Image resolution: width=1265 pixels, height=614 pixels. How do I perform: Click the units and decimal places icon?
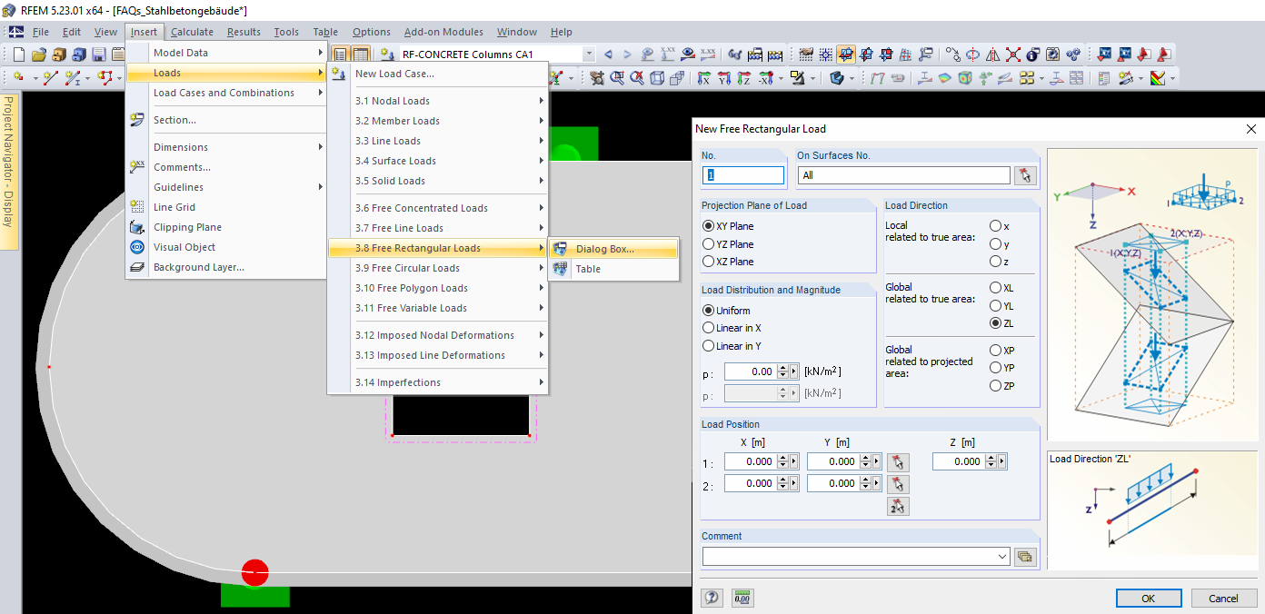pyautogui.click(x=742, y=598)
